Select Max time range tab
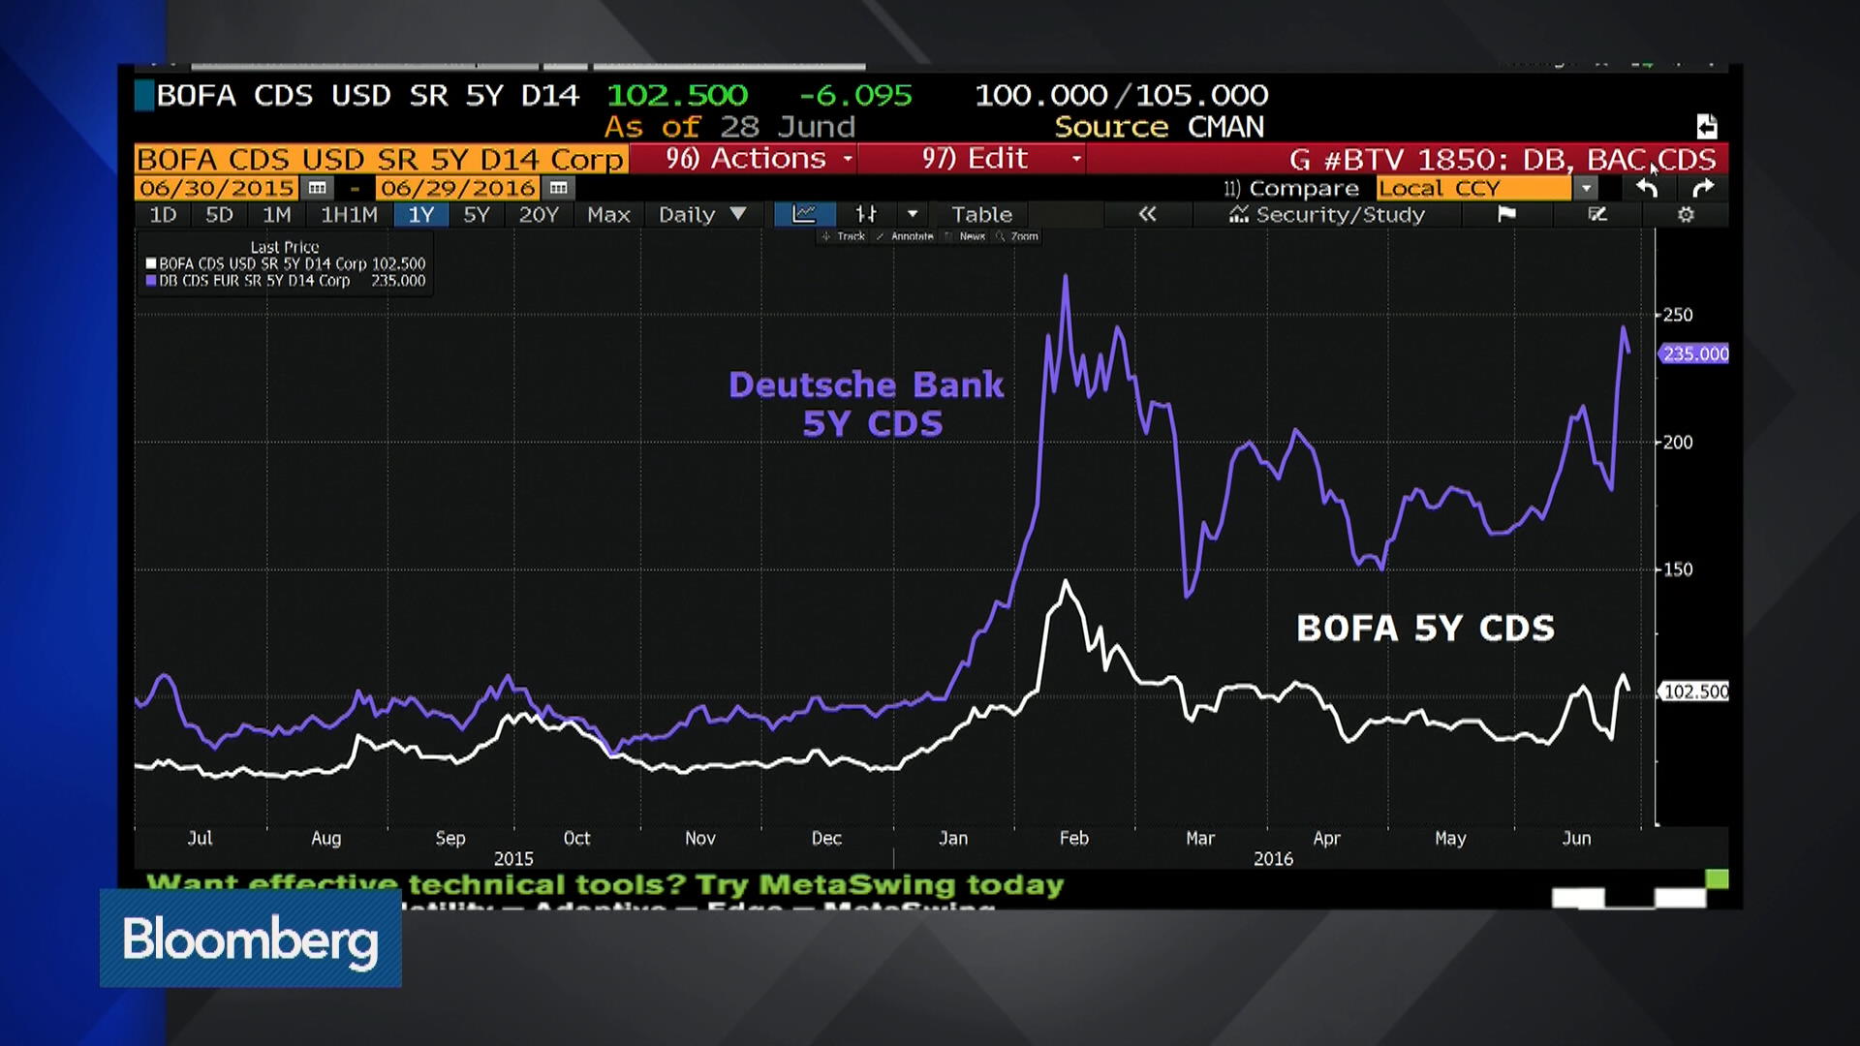Screen dimensions: 1860x1046 point(608,214)
